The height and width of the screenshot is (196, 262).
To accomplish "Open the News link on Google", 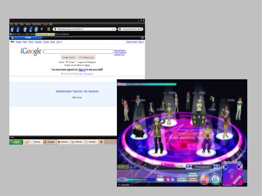I will click(25, 42).
